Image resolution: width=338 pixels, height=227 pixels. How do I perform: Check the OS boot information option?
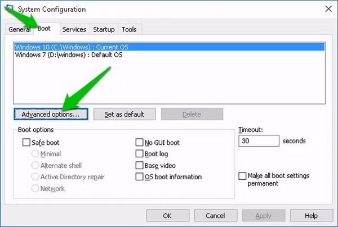140,177
